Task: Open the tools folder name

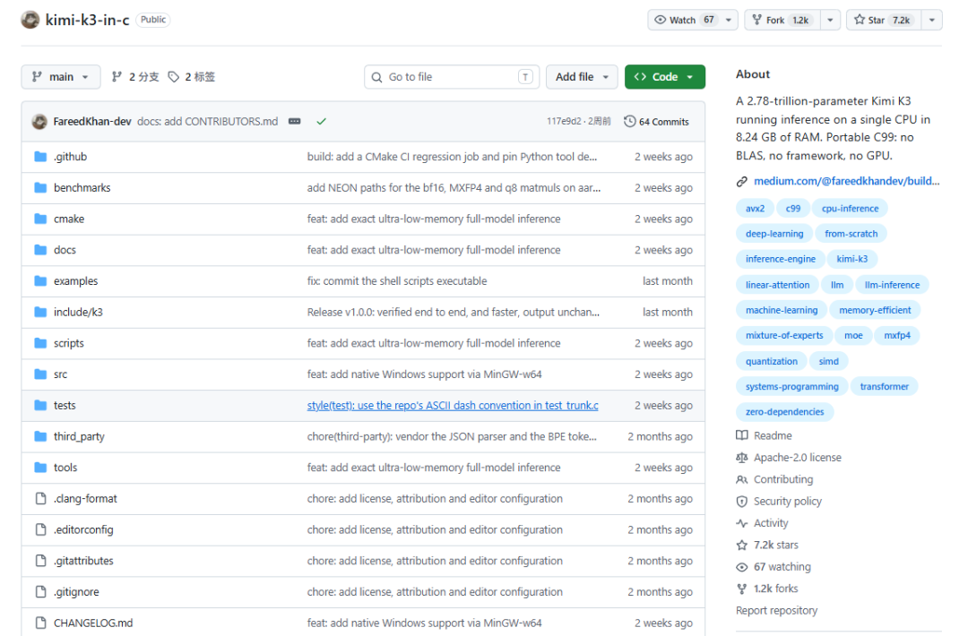Action: pyautogui.click(x=65, y=468)
